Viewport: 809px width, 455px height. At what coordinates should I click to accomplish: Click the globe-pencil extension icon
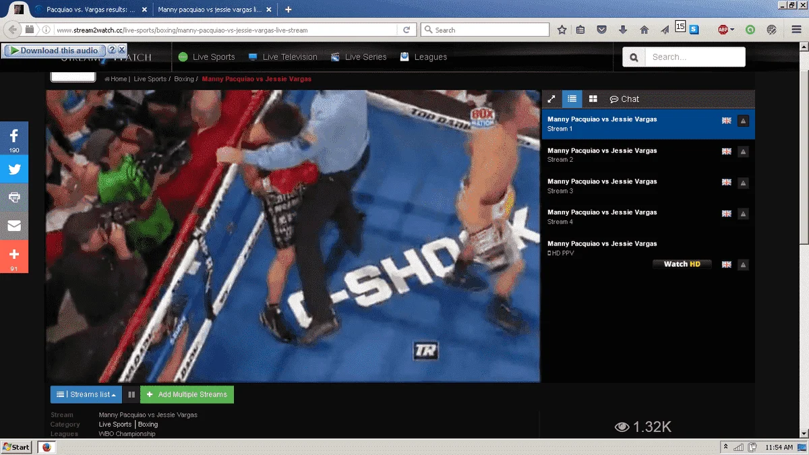click(x=772, y=30)
